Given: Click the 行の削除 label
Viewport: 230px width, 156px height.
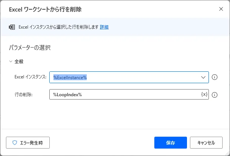Looking at the screenshot, I should (x=23, y=95).
